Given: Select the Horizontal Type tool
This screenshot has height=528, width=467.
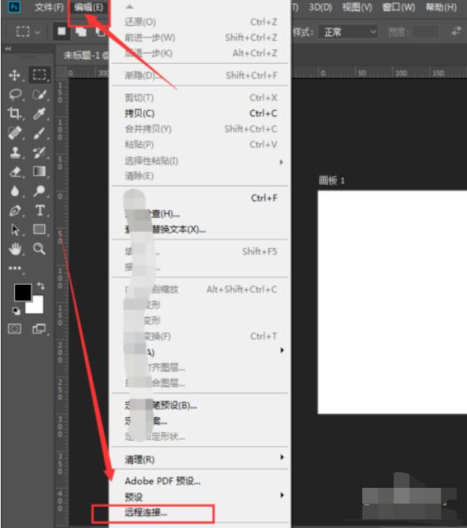Looking at the screenshot, I should point(39,210).
